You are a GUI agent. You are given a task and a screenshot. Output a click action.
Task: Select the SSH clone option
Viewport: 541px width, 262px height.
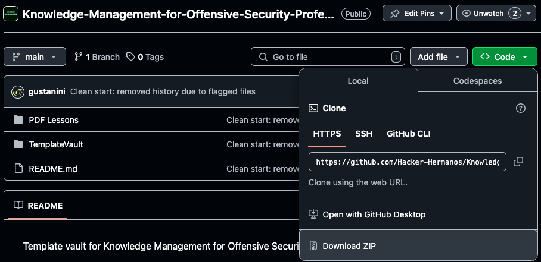(x=363, y=134)
